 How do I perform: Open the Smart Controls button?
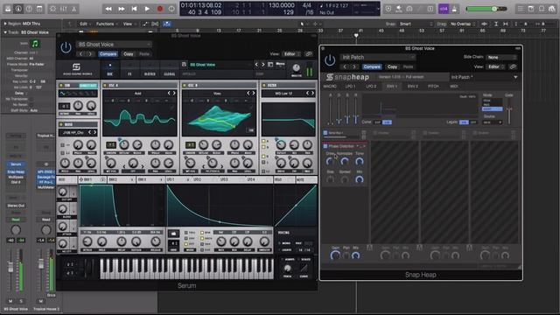[52, 9]
